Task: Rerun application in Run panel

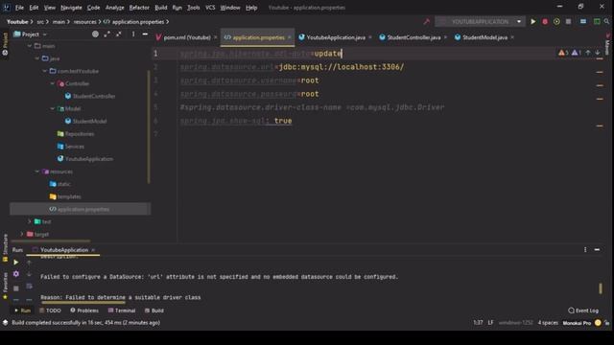Action: coord(16,262)
